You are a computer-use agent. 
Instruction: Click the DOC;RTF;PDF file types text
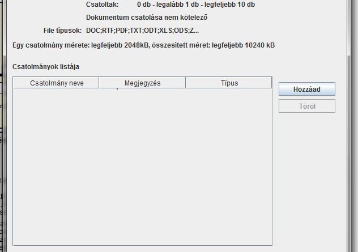pos(142,30)
